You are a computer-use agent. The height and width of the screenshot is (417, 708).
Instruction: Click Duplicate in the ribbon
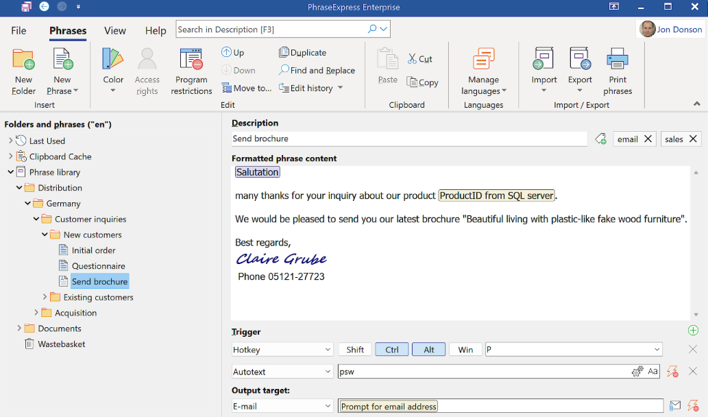click(x=302, y=52)
